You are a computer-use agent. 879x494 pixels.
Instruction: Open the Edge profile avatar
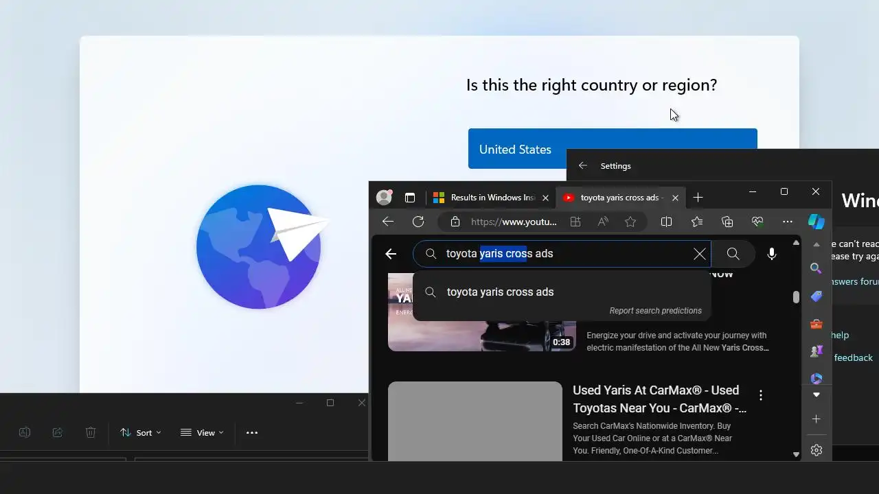point(384,198)
